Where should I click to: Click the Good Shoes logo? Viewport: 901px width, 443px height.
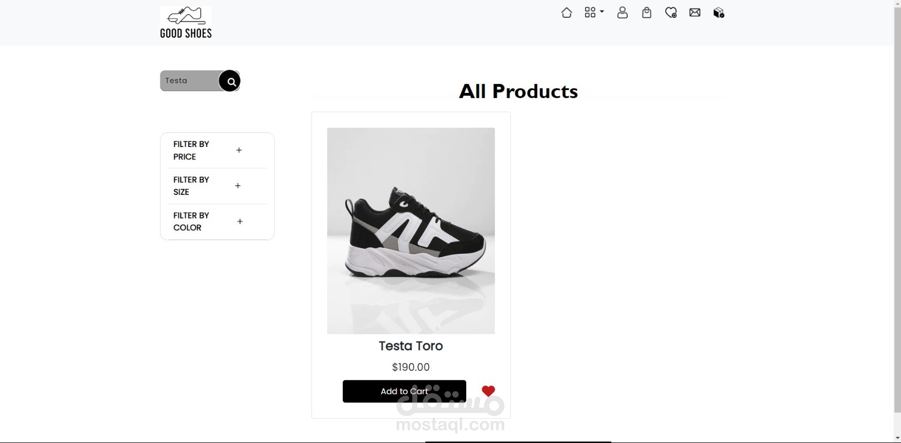(186, 23)
